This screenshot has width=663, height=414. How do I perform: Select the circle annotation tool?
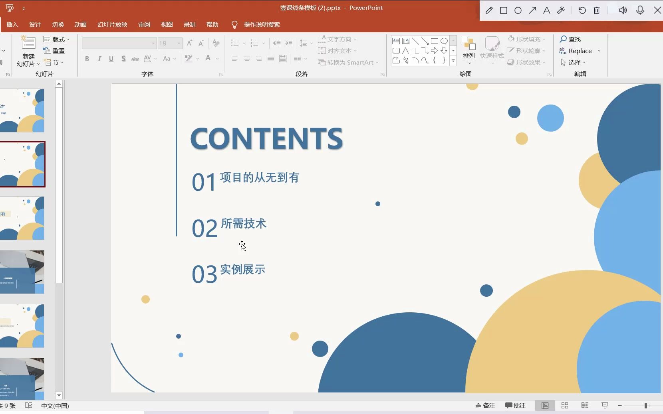[518, 10]
